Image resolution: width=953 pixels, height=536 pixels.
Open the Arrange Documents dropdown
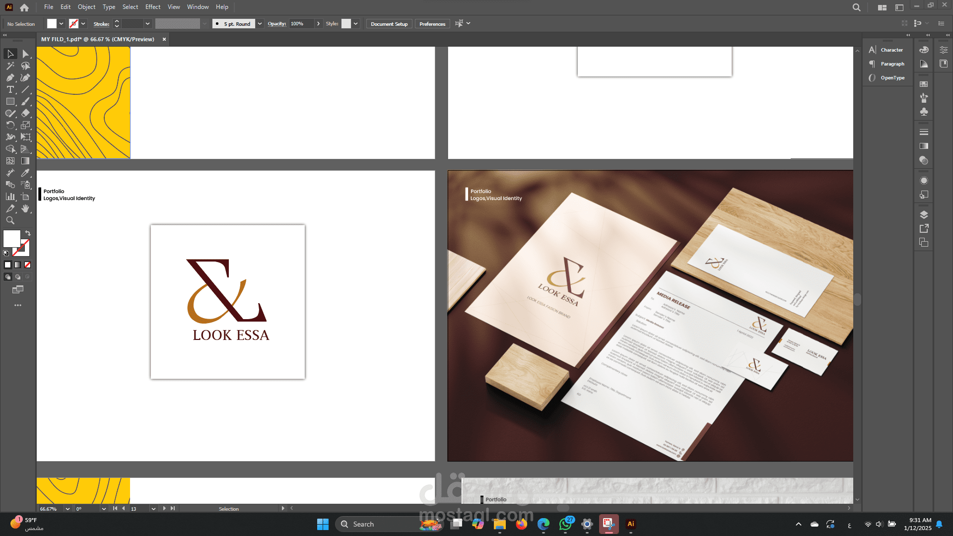pyautogui.click(x=882, y=7)
